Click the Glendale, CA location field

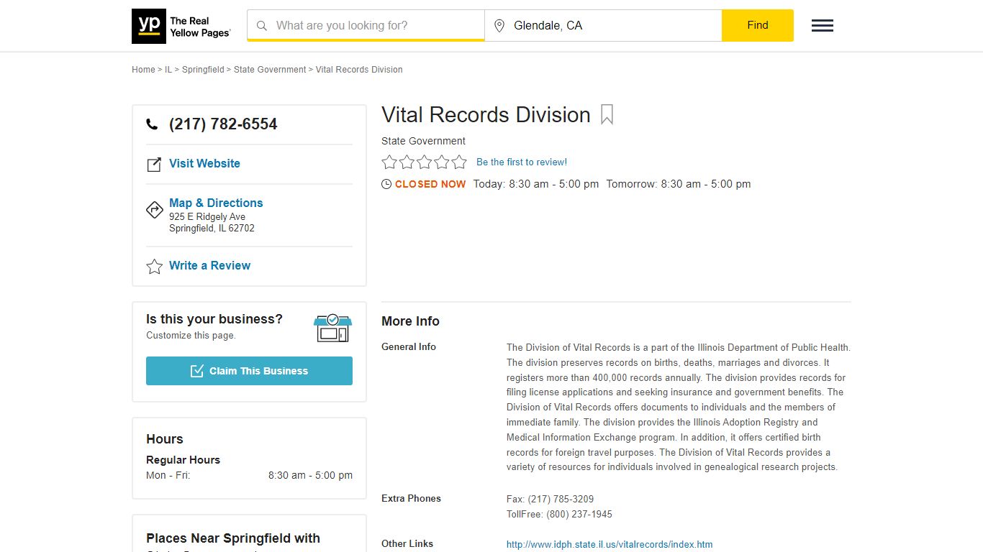pyautogui.click(x=603, y=26)
